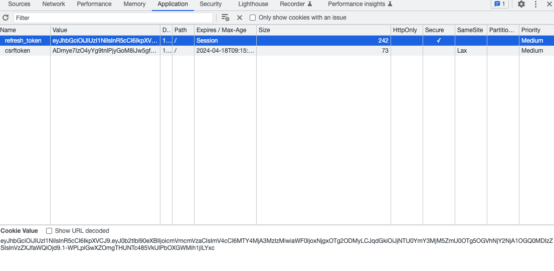Sort by Secure column header
Image resolution: width=554 pixels, height=271 pixels.
coord(439,30)
